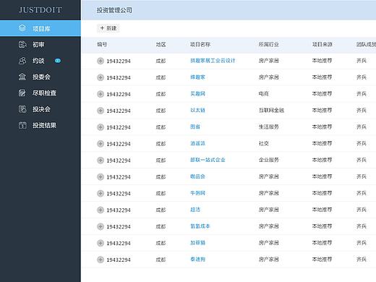Click the 编号 column header
The width and height of the screenshot is (376, 282).
coord(102,44)
